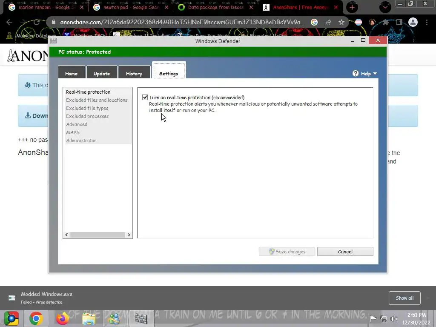This screenshot has width=436, height=327.
Task: Open the Help dropdown arrow
Action: click(375, 73)
